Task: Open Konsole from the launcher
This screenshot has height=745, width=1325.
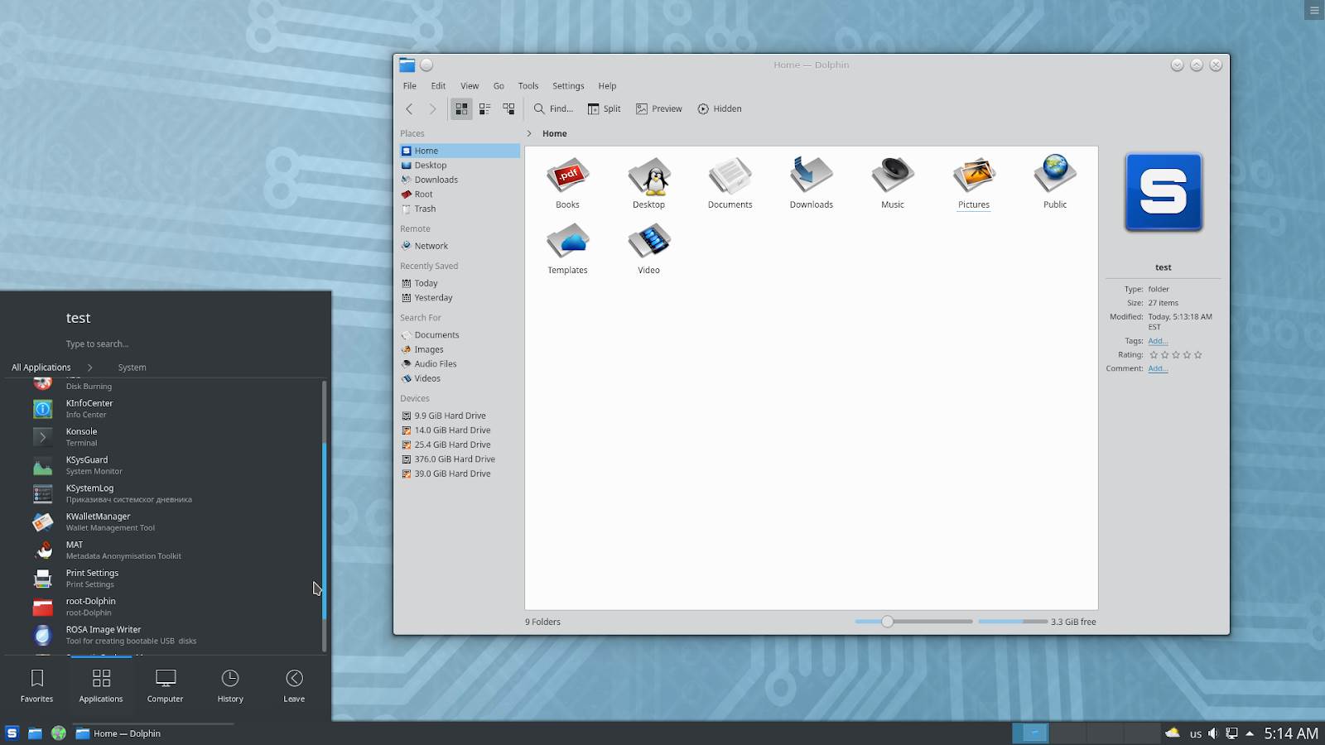Action: (x=81, y=436)
